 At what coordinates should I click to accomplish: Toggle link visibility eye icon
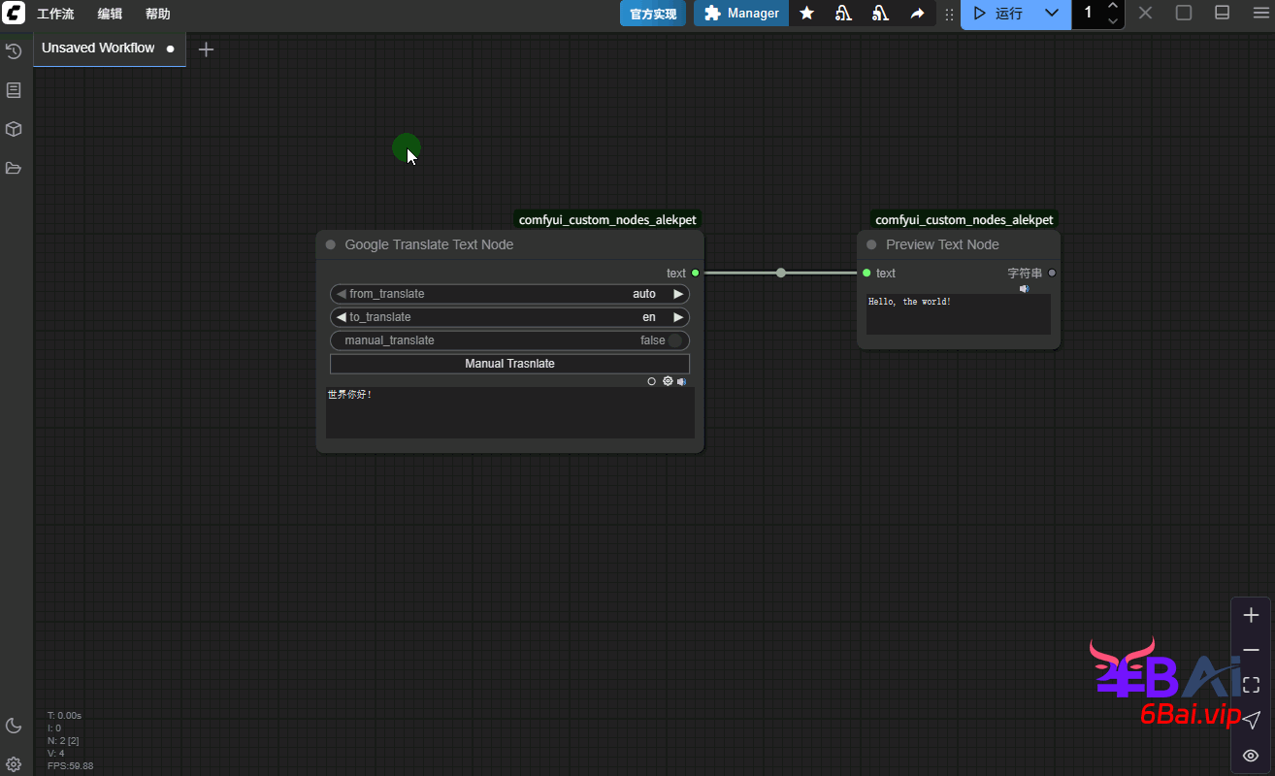pos(1252,755)
